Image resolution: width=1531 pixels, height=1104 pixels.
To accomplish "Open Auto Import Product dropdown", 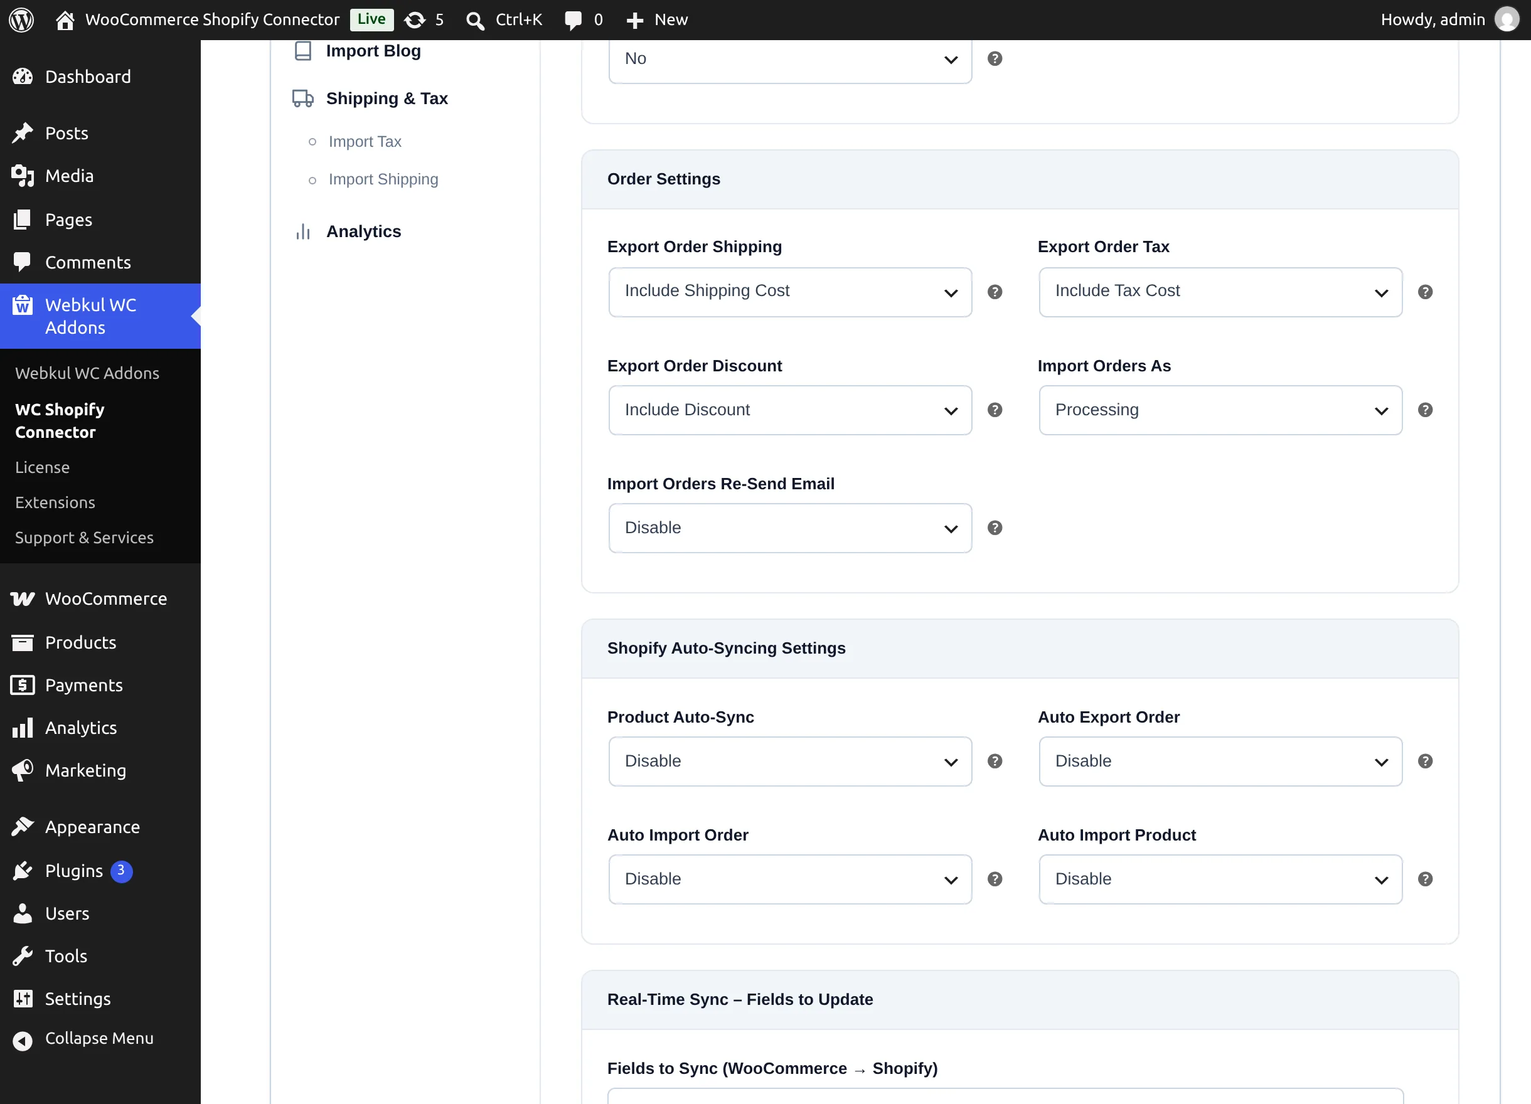I will point(1220,879).
